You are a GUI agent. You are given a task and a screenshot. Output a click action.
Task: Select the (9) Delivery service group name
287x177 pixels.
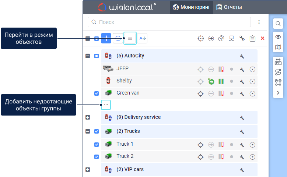coord(139,117)
